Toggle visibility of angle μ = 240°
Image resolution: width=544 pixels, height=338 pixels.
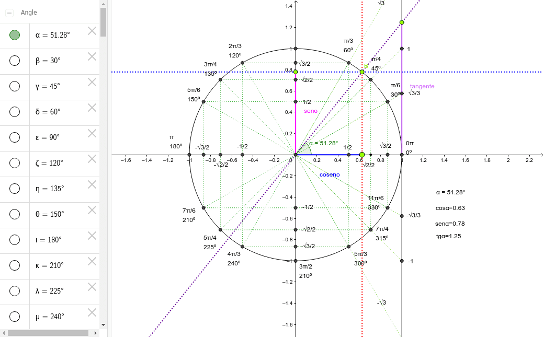(15, 317)
